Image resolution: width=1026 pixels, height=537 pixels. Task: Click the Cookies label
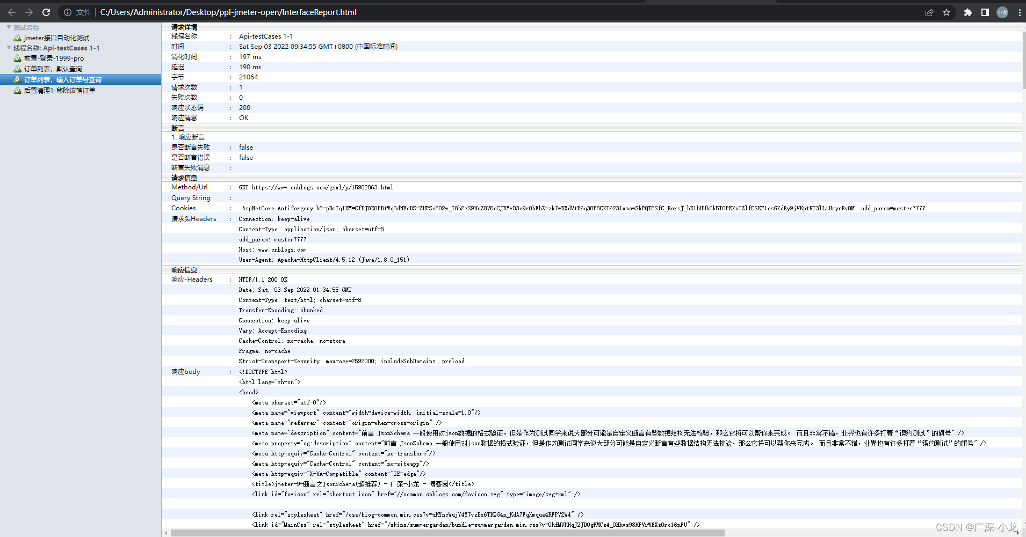click(x=184, y=208)
